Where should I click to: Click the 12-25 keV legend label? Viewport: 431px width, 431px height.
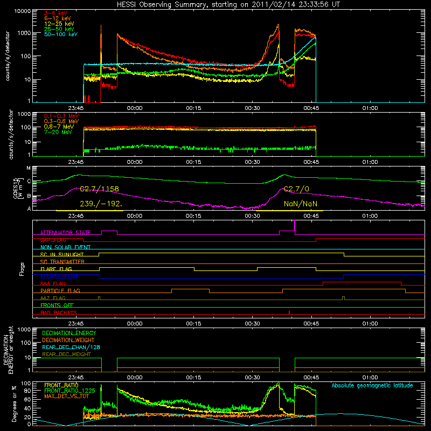(x=59, y=24)
